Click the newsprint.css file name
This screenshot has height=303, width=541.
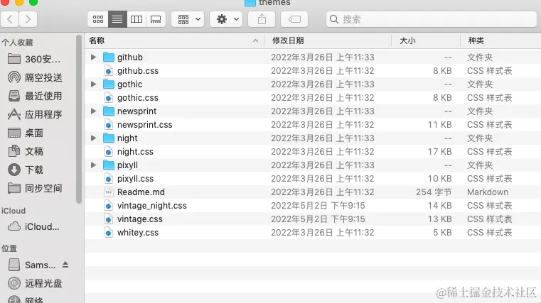[144, 125]
